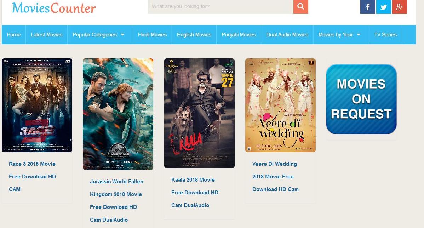Select the English Movies menu item
The height and width of the screenshot is (228, 424).
click(x=194, y=35)
